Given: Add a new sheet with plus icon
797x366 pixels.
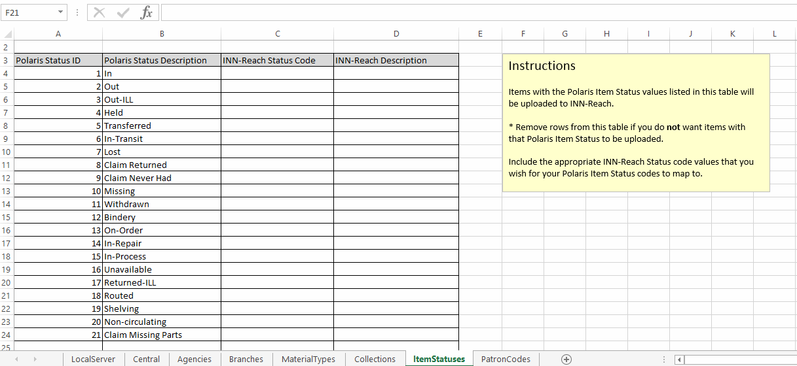Looking at the screenshot, I should click(x=566, y=359).
